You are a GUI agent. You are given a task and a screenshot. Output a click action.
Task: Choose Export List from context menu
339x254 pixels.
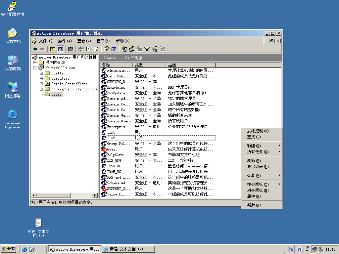(x=262, y=167)
